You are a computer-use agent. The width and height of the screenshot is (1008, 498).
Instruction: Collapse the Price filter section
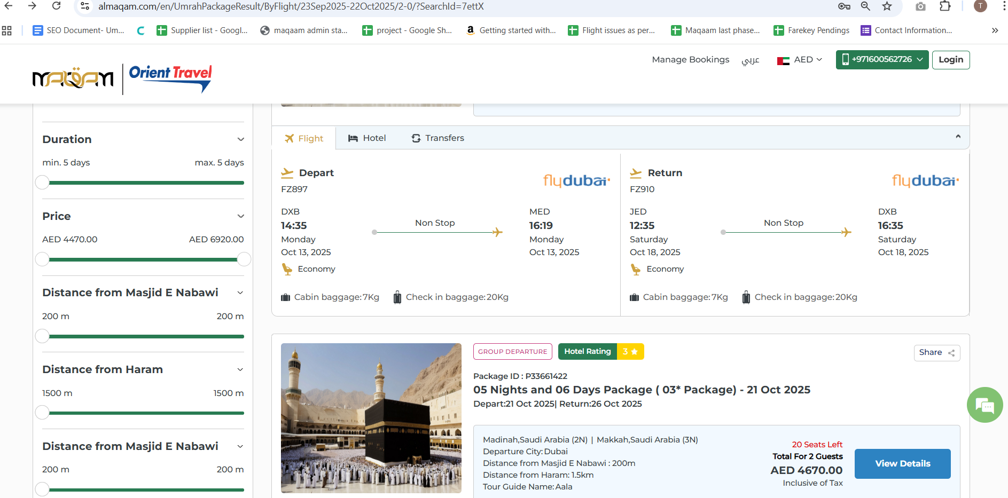click(240, 216)
